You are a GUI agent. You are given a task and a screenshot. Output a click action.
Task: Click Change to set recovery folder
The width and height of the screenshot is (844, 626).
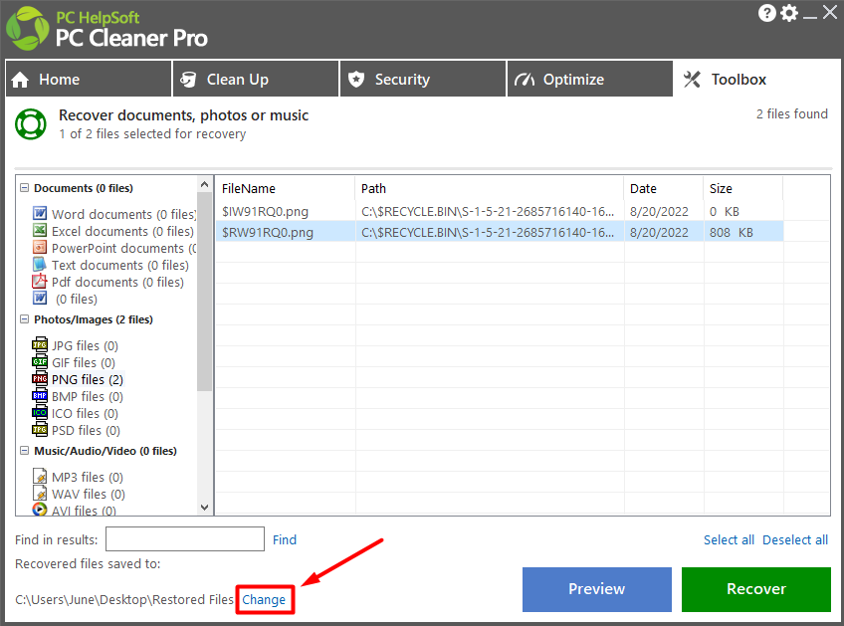(264, 599)
